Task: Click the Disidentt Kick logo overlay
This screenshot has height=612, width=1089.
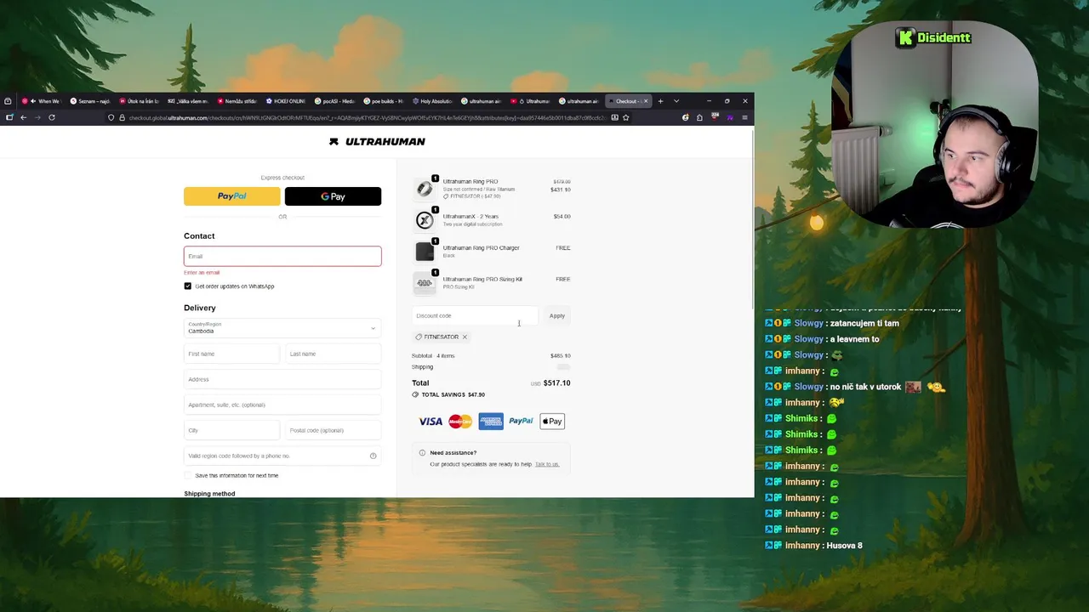Action: click(x=933, y=37)
